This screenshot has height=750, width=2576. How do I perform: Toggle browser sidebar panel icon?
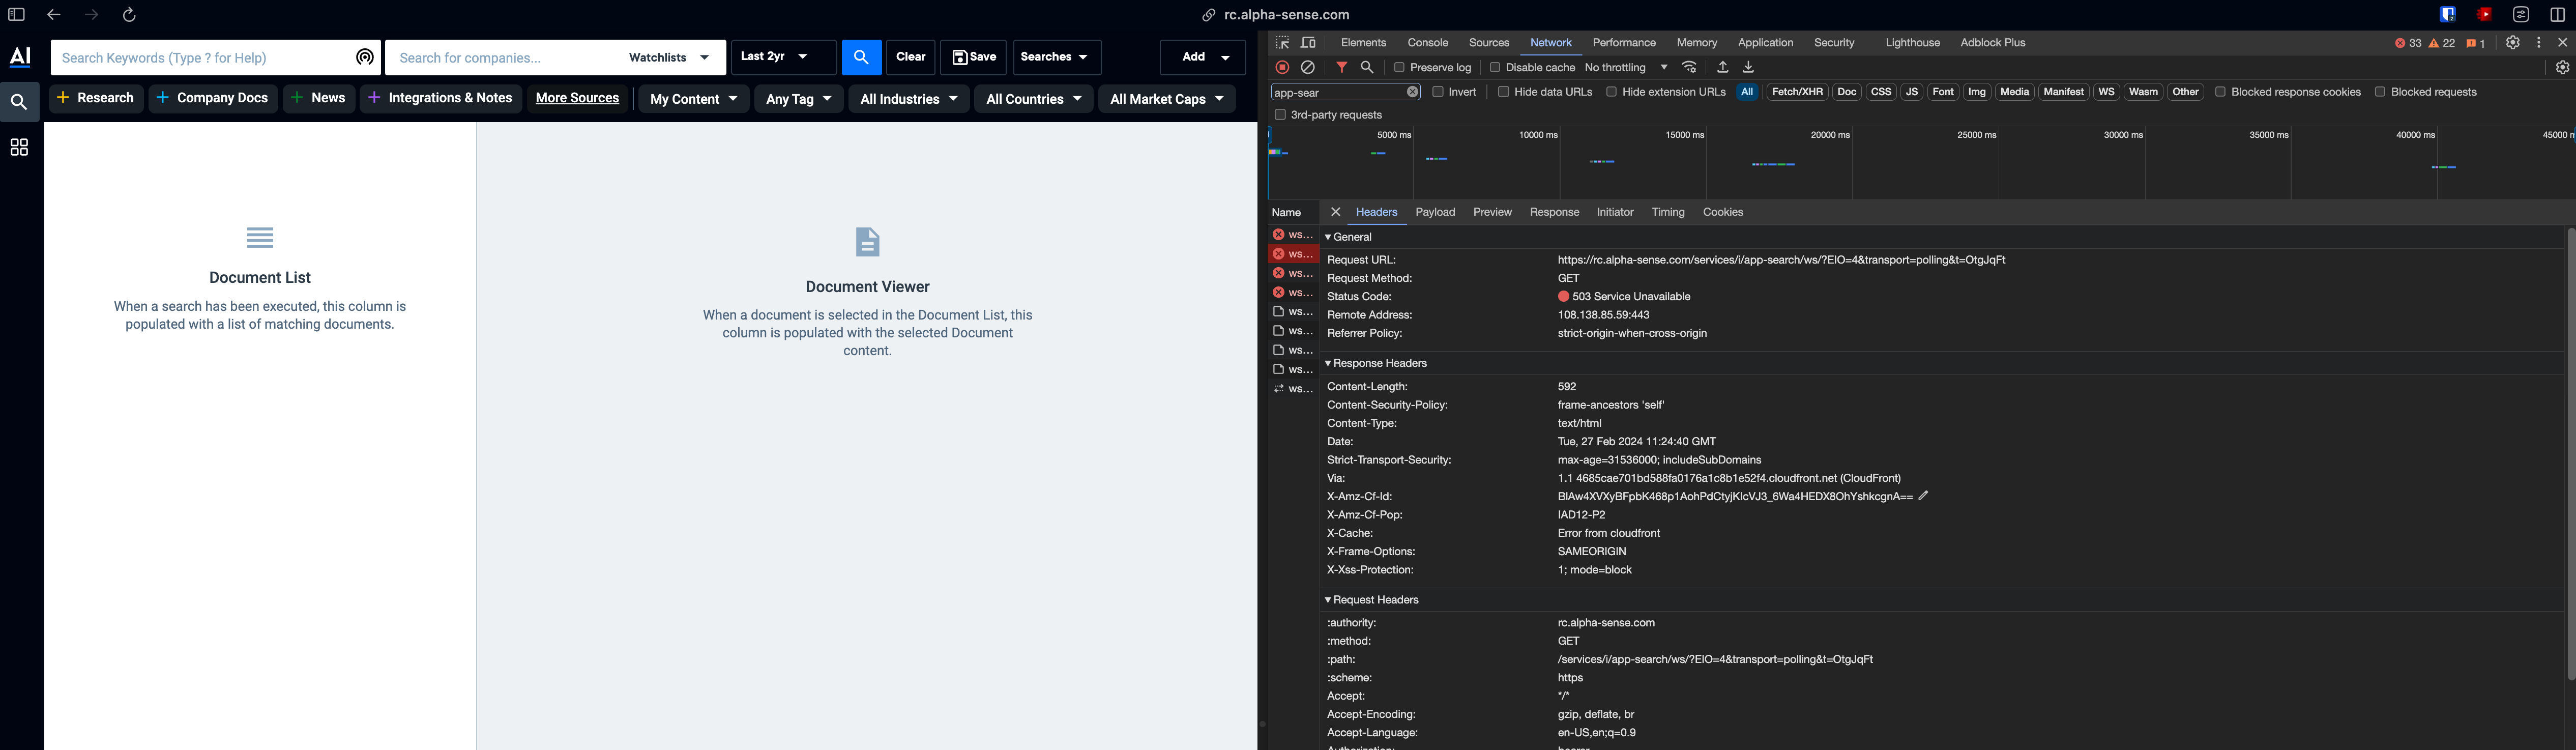[16, 15]
